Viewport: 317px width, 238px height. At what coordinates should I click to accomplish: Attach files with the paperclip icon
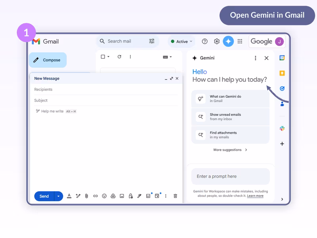(86, 196)
